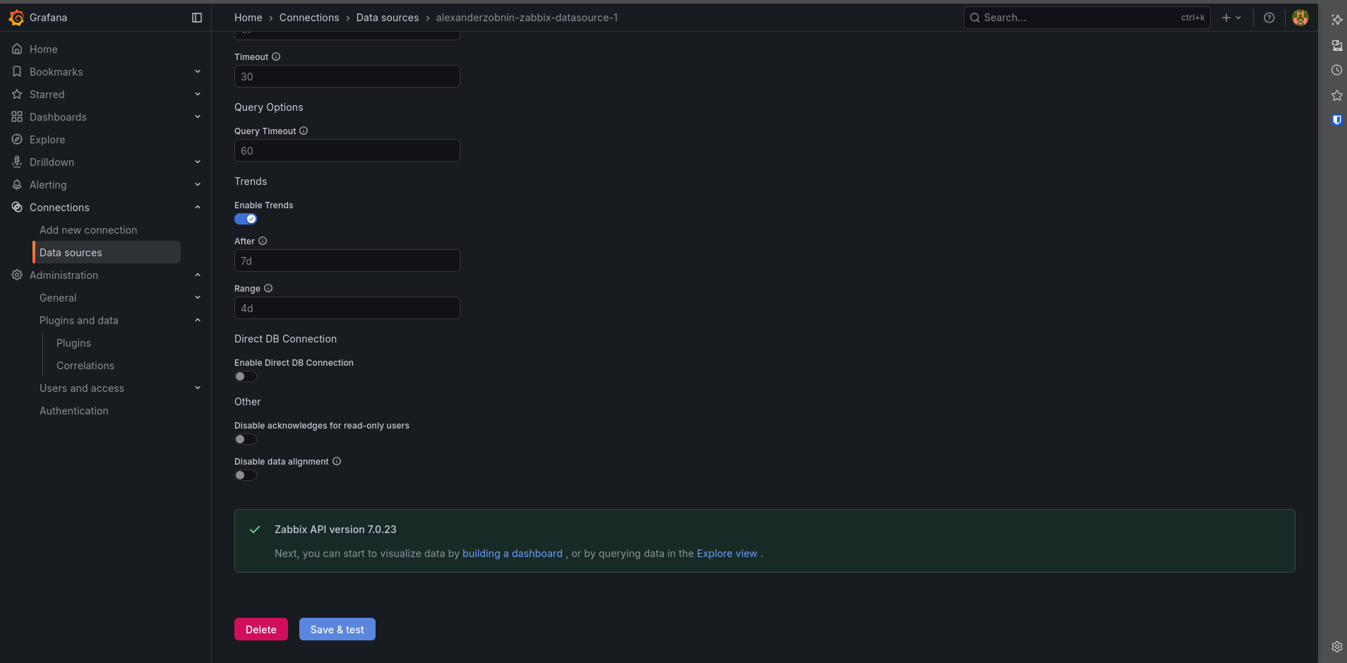Turn off the Enable Trends switch
Screen dimensions: 1347x663
(x=246, y=219)
